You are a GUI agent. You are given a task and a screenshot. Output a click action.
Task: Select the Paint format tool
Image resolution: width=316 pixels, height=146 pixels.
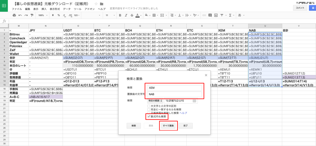32,15
